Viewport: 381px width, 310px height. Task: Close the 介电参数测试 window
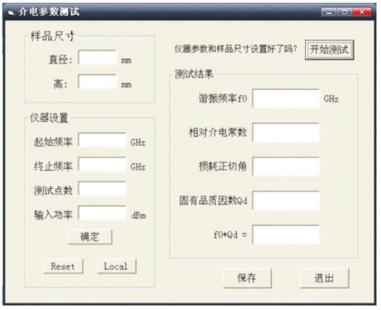point(361,12)
